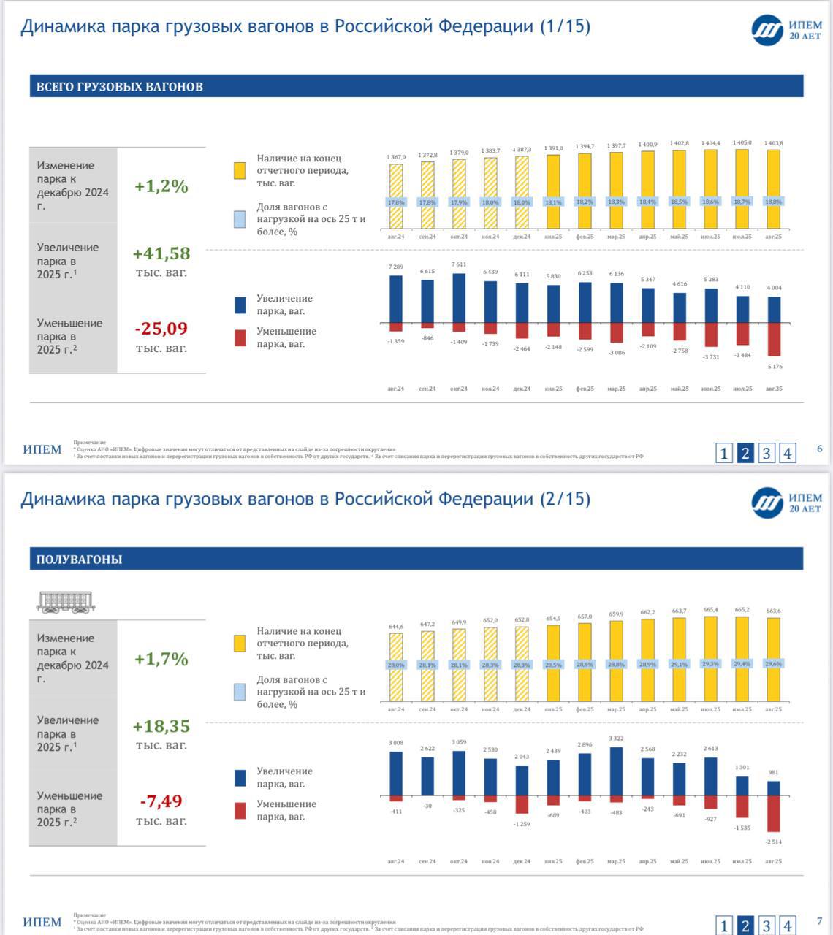Click the 3 008 increase bar label
Viewport: 833px width, 935px height.
(x=396, y=743)
